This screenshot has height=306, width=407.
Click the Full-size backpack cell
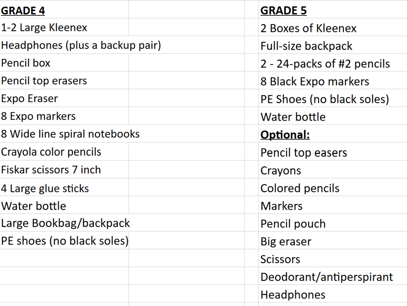(x=333, y=45)
